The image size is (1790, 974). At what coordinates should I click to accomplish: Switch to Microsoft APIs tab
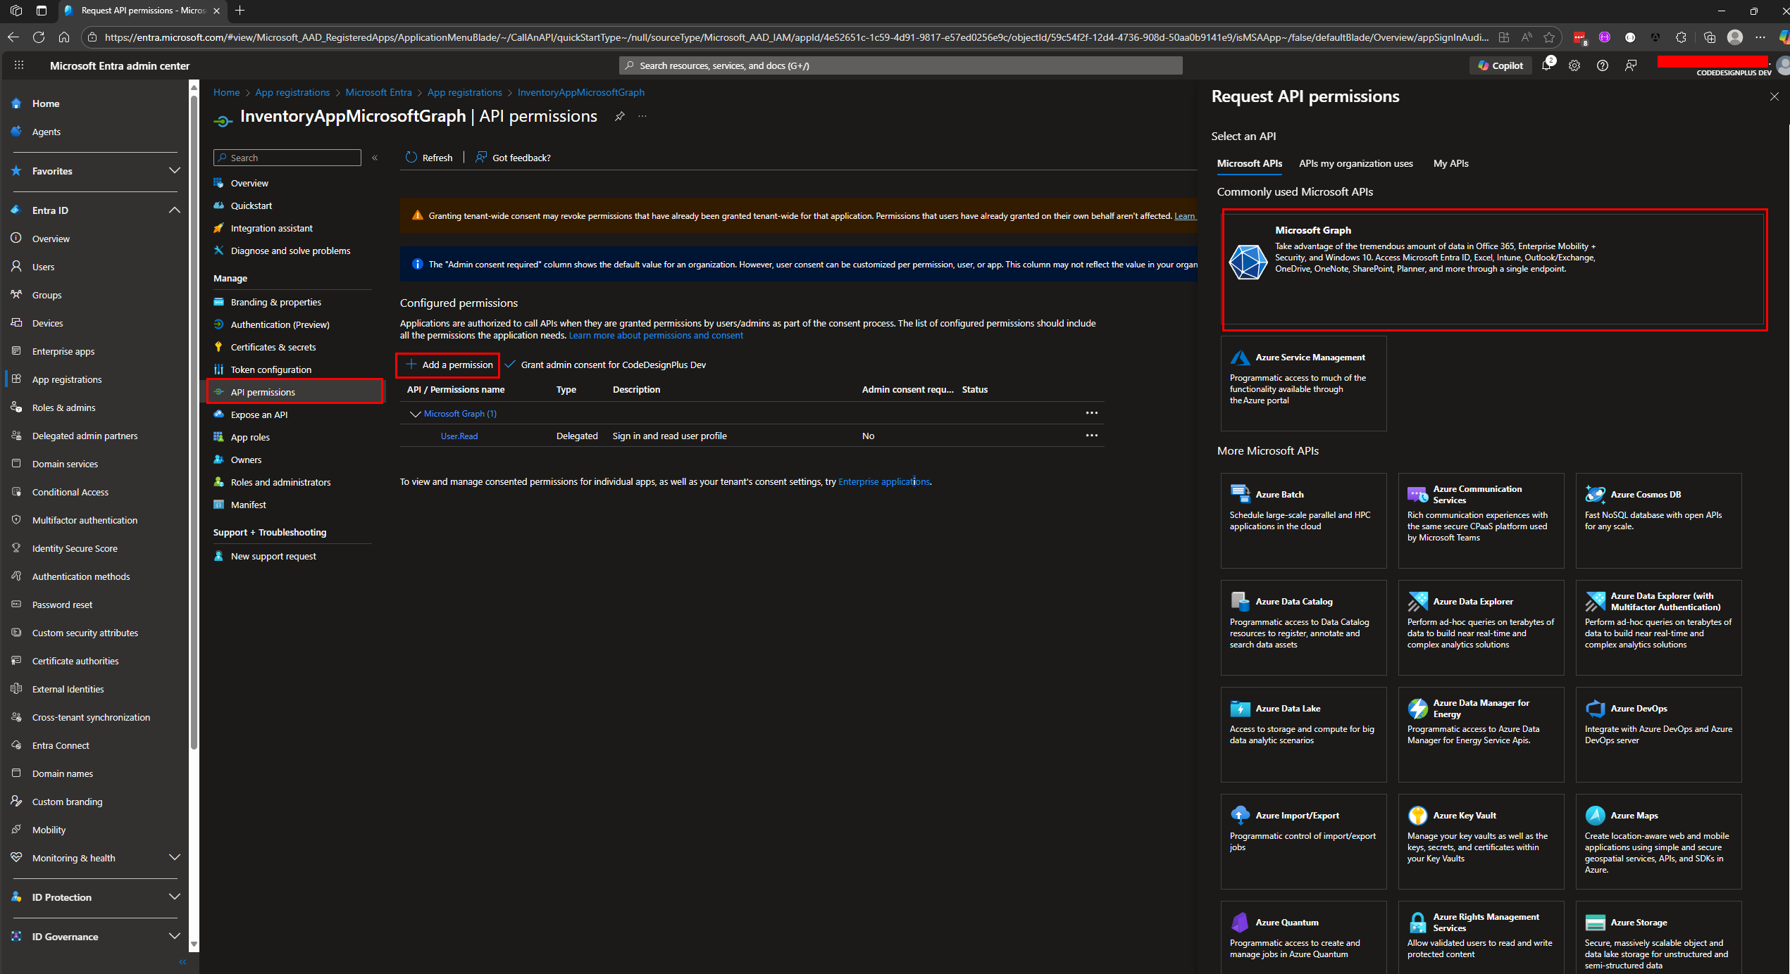pyautogui.click(x=1249, y=163)
